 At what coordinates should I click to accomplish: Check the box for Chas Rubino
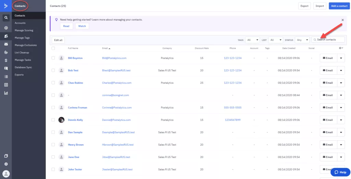point(53,82)
